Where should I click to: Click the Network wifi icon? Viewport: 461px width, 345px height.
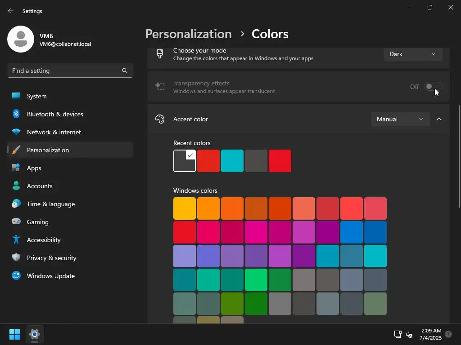pyautogui.click(x=16, y=132)
